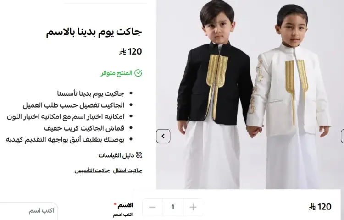Open the دليل القياسات size guide link
Image resolution: width=344 pixels, height=220 pixels.
click(x=116, y=155)
